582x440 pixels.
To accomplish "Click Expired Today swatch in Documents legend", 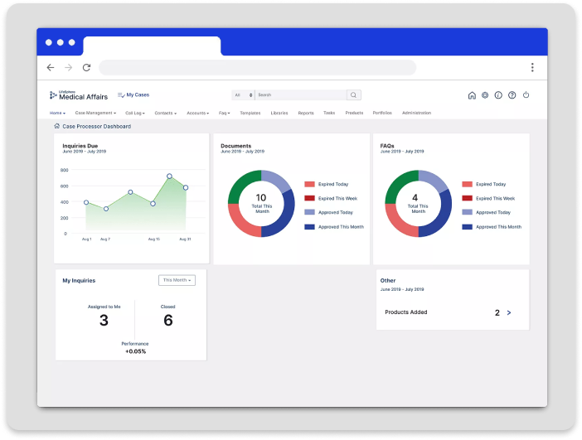I will [309, 184].
